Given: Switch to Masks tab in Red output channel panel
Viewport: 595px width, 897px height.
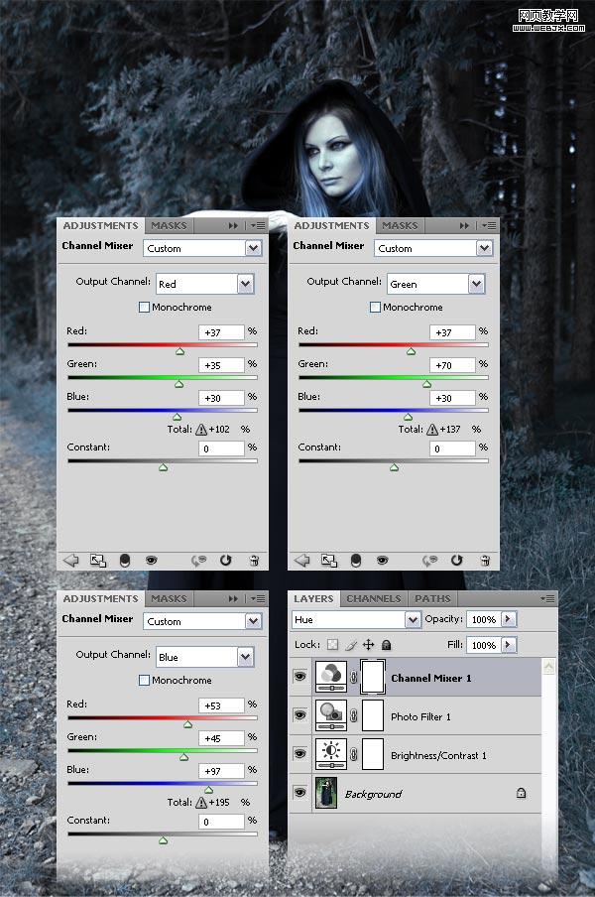Looking at the screenshot, I should 169,225.
